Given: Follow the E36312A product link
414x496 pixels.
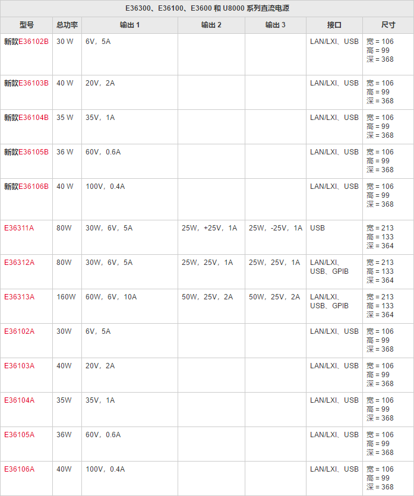Looking at the screenshot, I should (x=19, y=262).
